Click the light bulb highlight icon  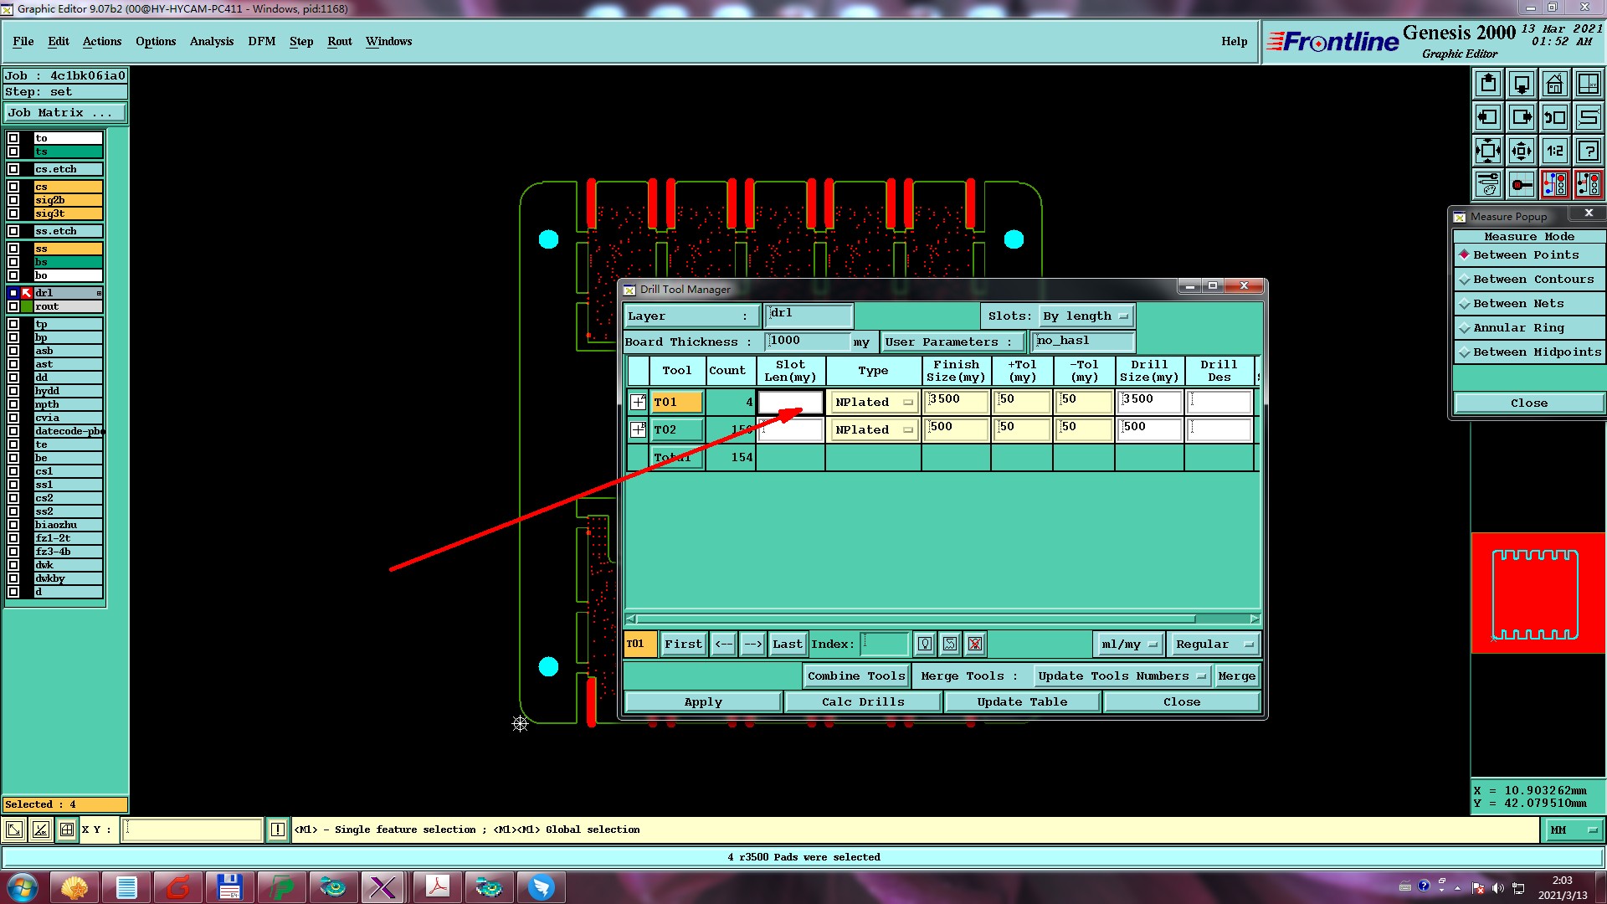925,644
